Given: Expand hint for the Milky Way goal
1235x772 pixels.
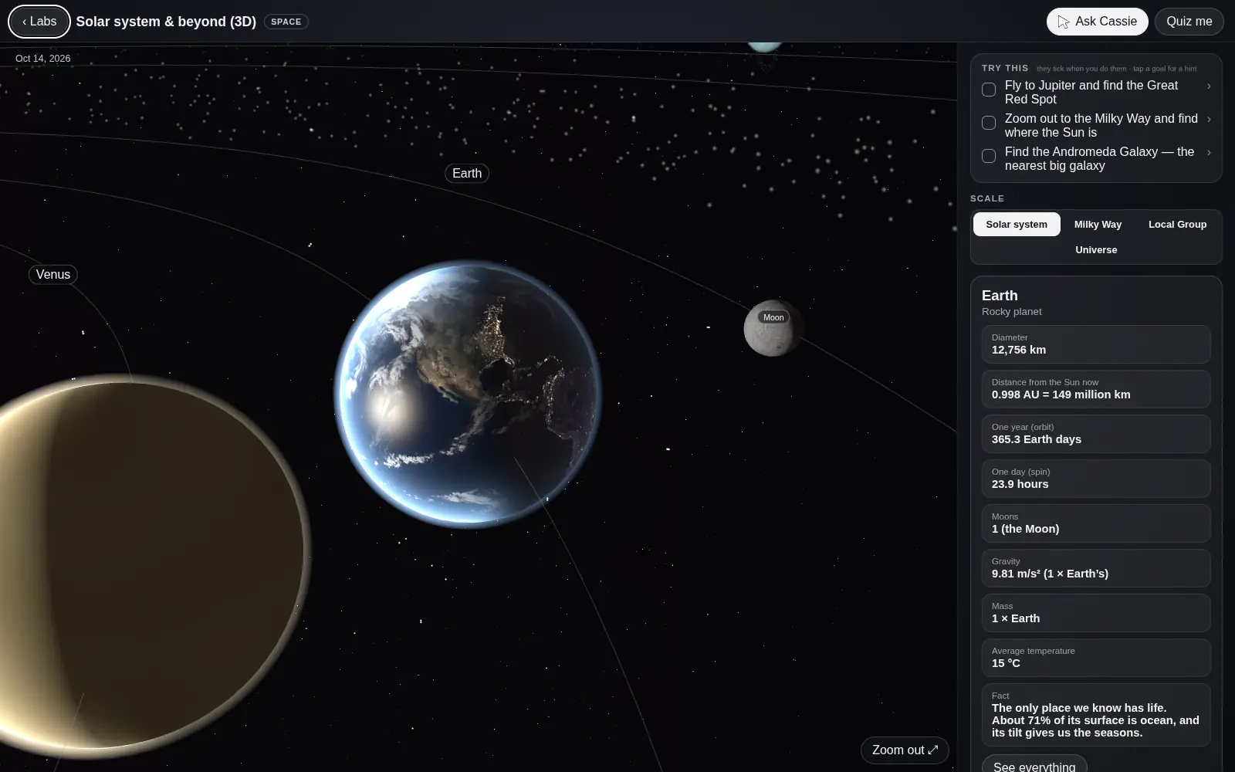Looking at the screenshot, I should [1209, 120].
